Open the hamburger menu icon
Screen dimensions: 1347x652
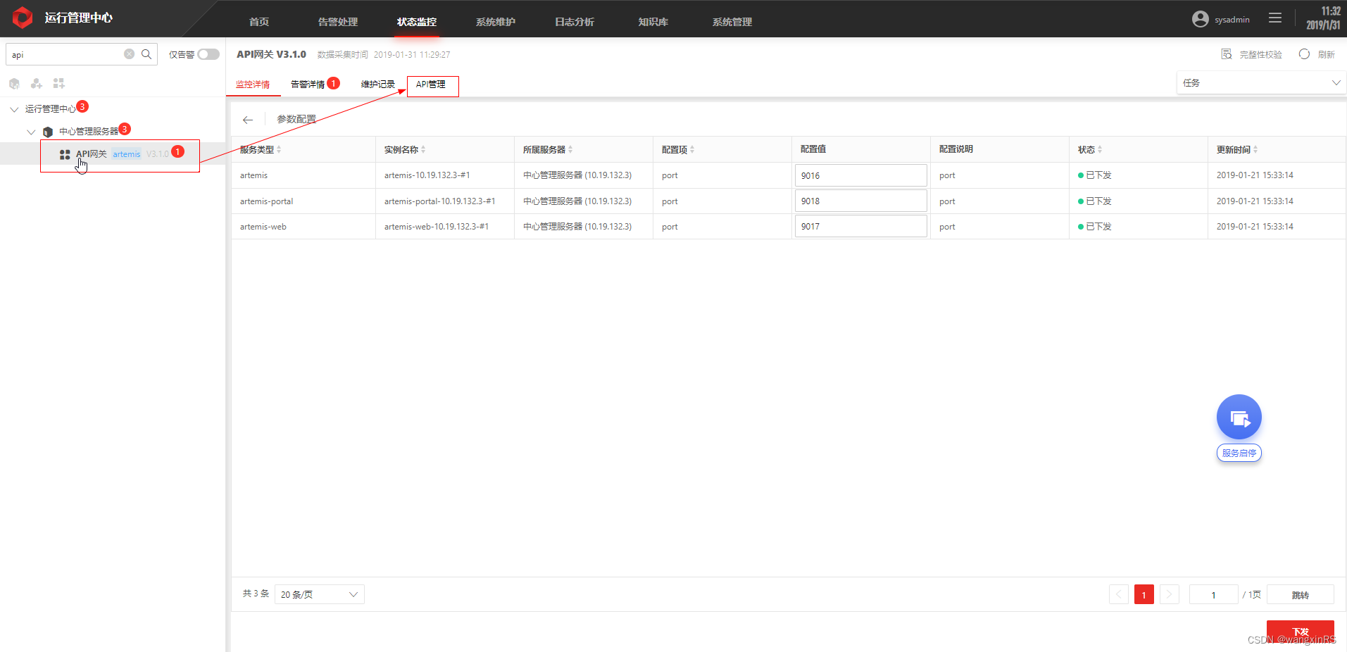(1275, 18)
